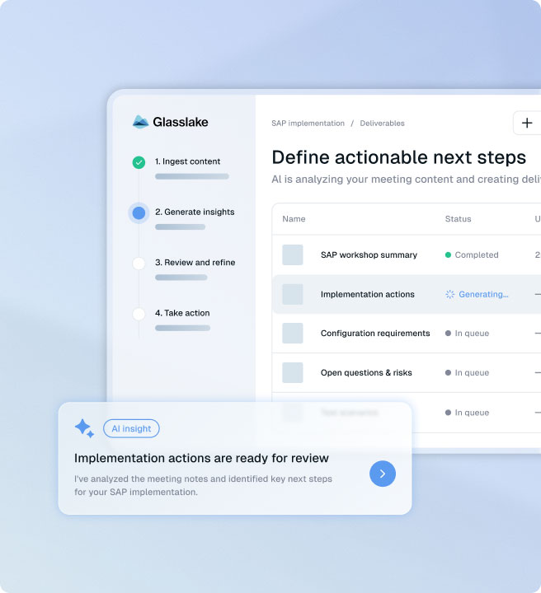
Task: Open step 2. Generate insights
Action: pyautogui.click(x=195, y=212)
